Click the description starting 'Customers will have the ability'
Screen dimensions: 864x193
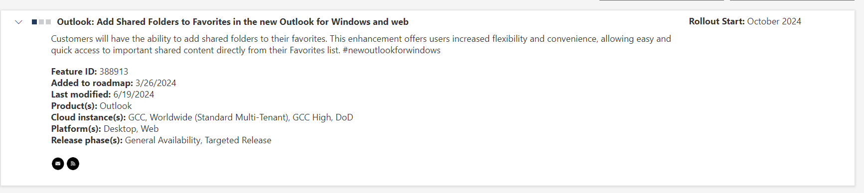click(361, 44)
